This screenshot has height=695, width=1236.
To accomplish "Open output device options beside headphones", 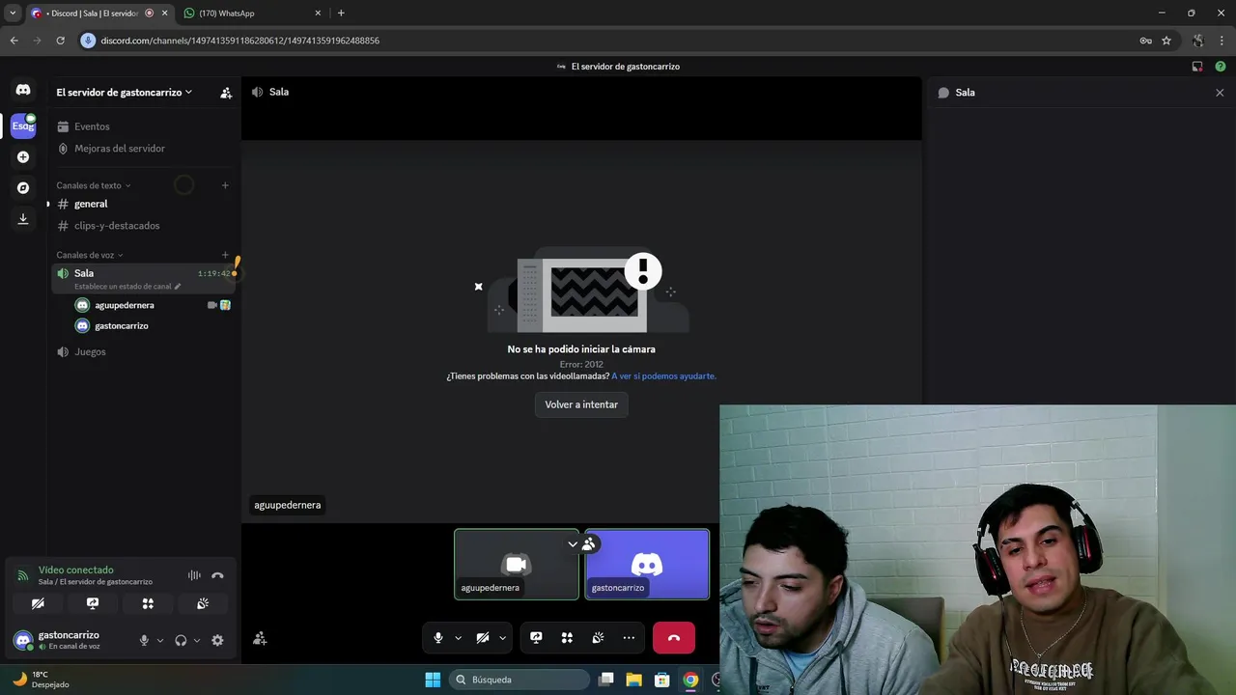I will 197,640.
